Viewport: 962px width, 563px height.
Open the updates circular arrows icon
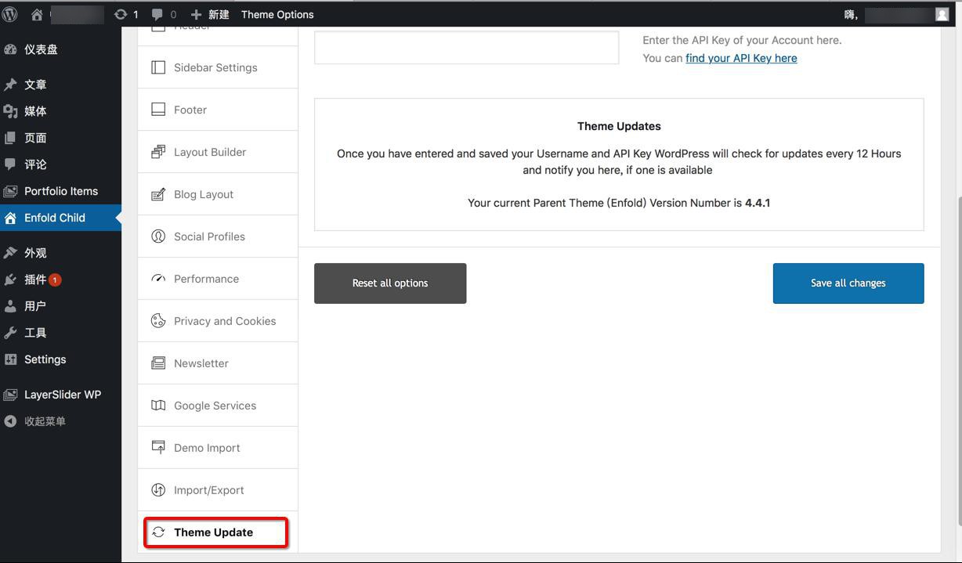[x=121, y=14]
